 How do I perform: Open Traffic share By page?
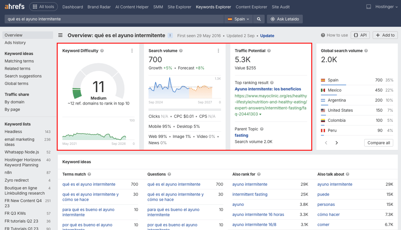tap(12, 109)
